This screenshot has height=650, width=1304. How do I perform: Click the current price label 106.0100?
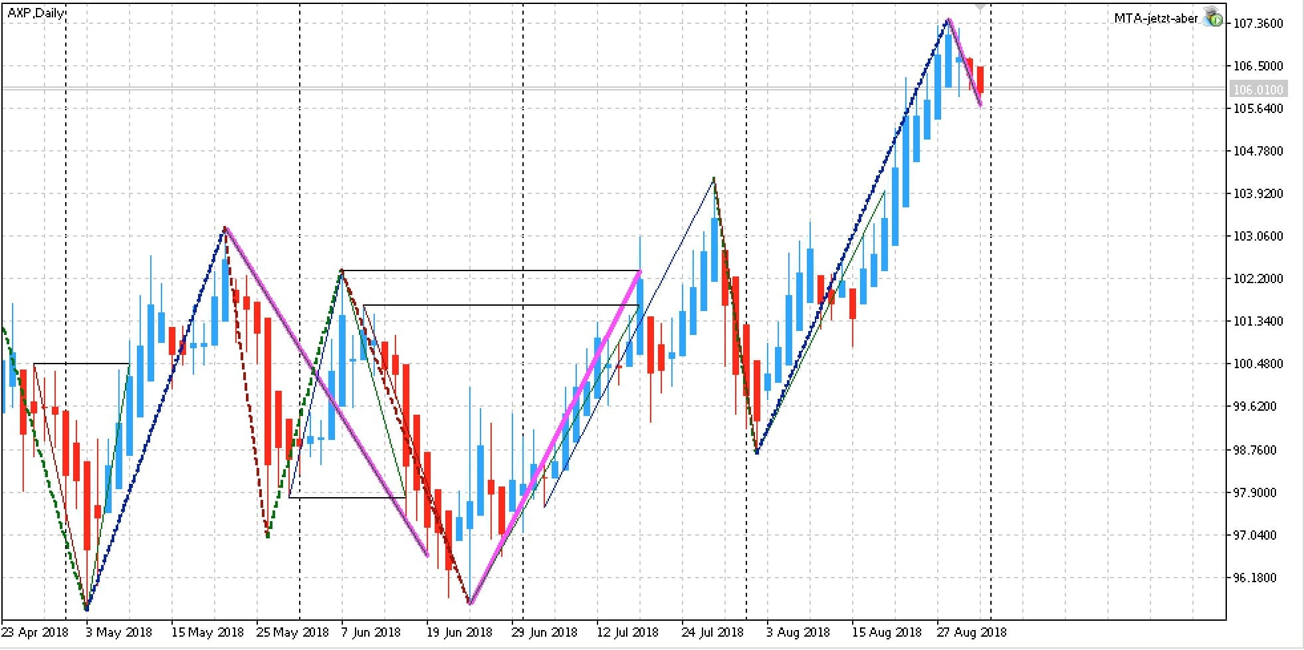click(1257, 89)
